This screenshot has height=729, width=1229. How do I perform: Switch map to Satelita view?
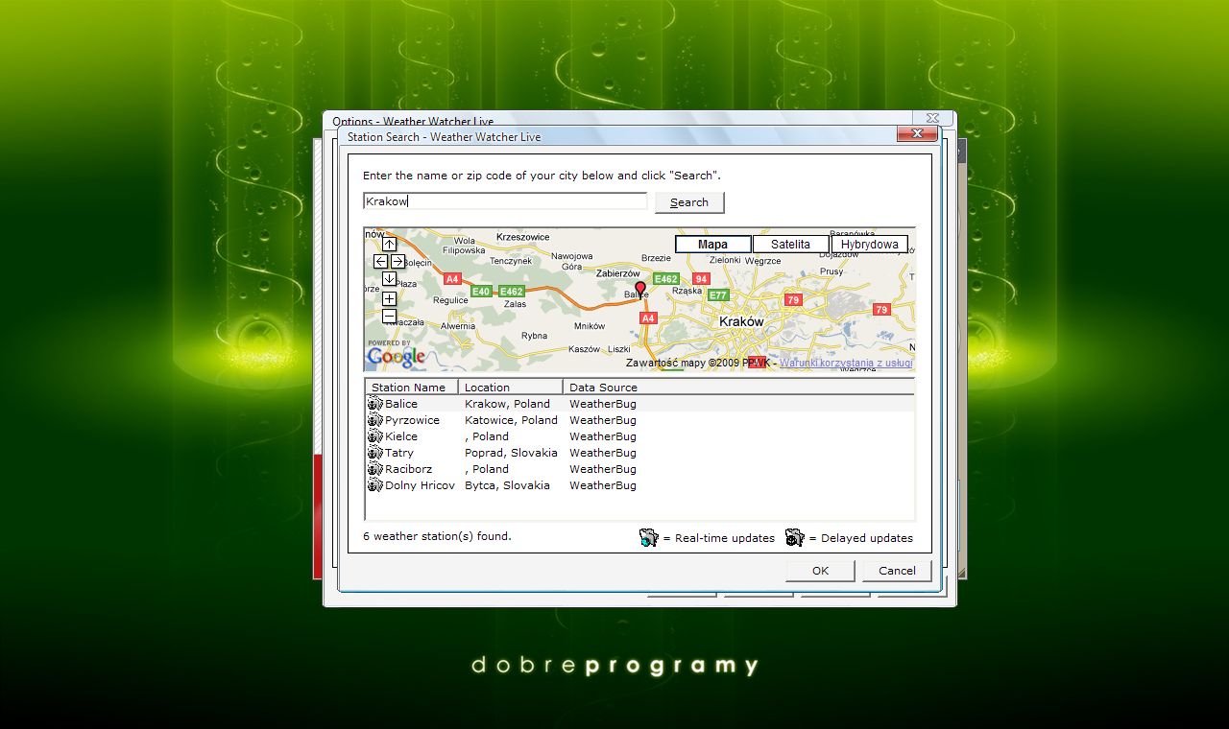pos(790,245)
